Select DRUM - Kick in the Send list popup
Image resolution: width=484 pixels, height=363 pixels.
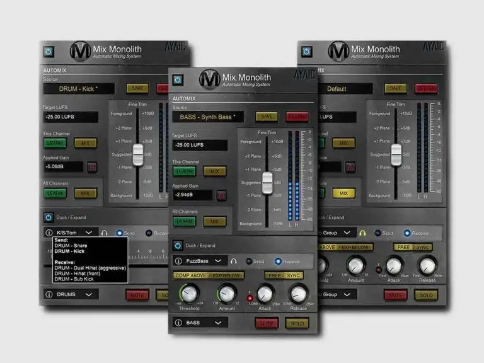click(x=69, y=251)
